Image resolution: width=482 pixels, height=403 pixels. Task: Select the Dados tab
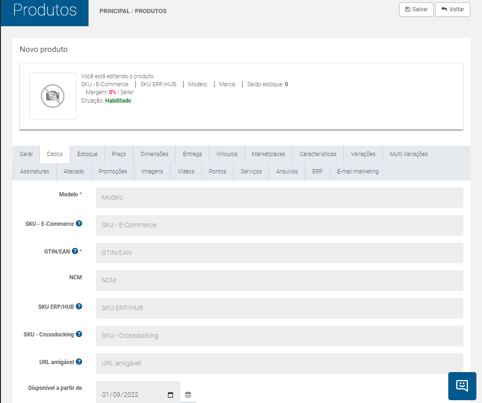55,154
